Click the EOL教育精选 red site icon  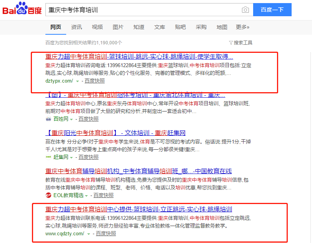point(48,195)
